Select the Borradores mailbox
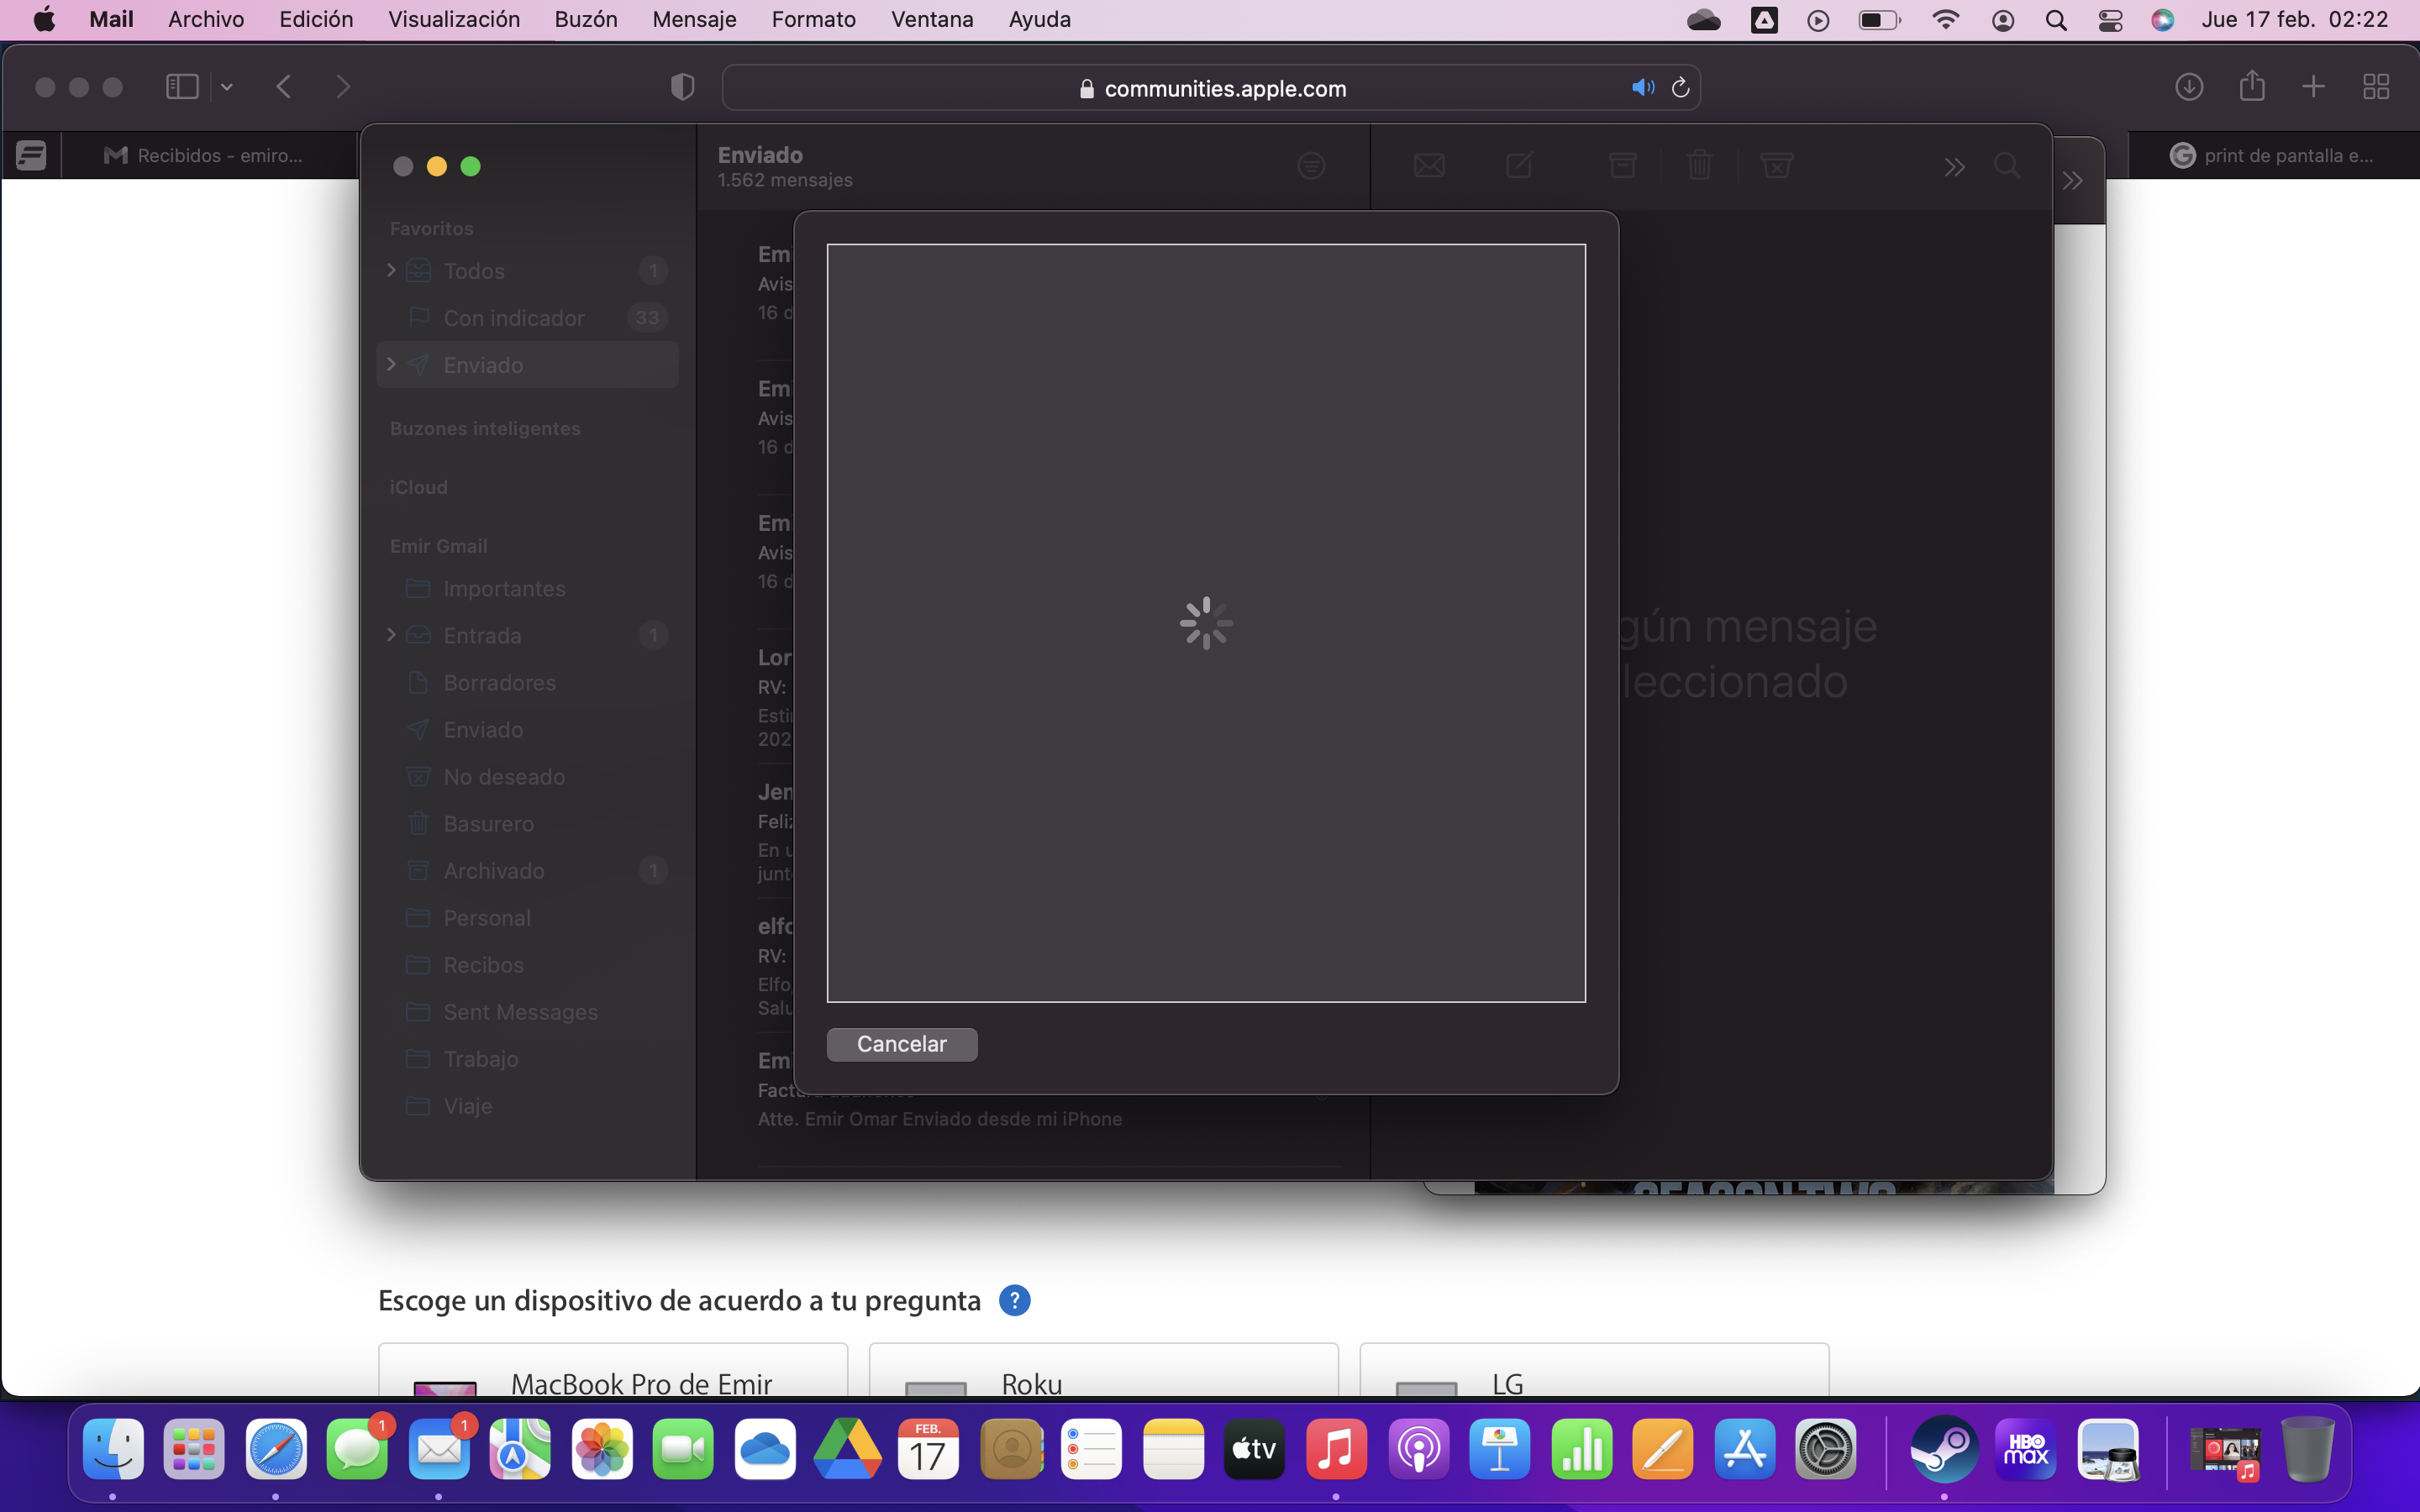The width and height of the screenshot is (2420, 1512). pyautogui.click(x=499, y=683)
